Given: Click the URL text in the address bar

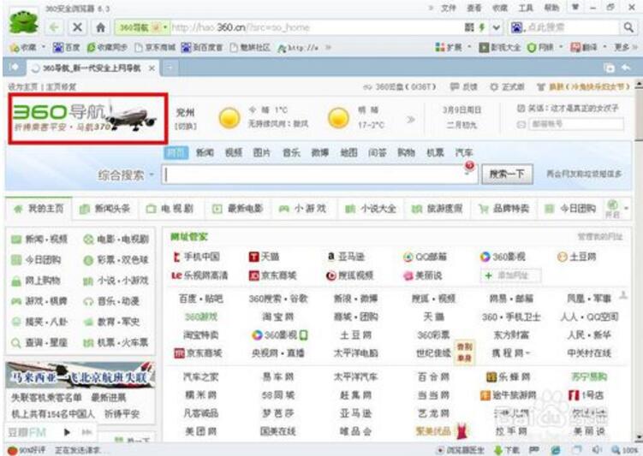Looking at the screenshot, I should click(241, 27).
